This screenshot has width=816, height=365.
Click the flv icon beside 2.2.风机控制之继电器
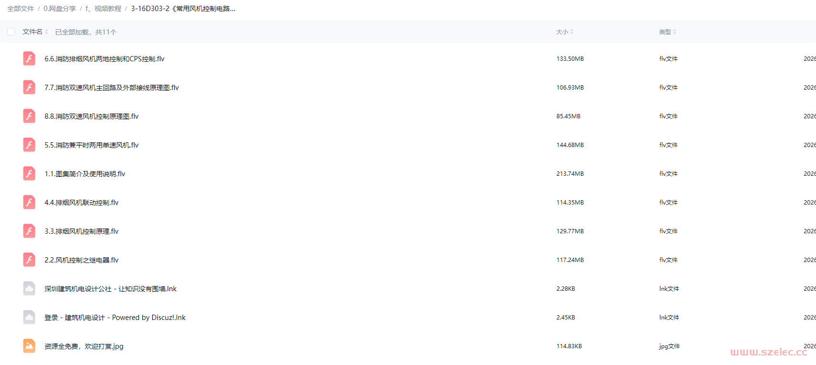[29, 260]
